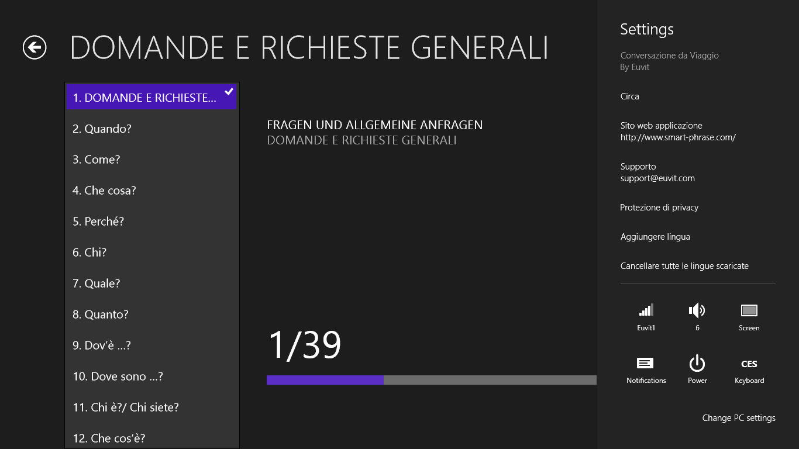
Task: Open the Notifications icon
Action: tap(646, 364)
